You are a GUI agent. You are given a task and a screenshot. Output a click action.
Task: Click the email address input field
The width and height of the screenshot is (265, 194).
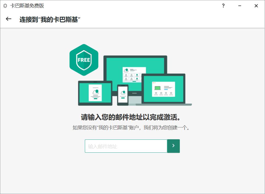(x=126, y=146)
